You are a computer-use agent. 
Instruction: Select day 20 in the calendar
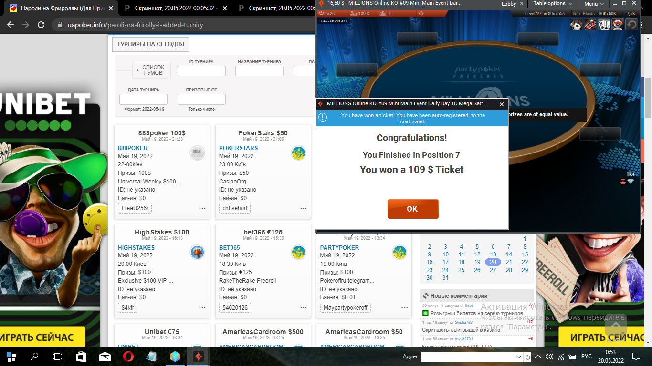coord(493,262)
